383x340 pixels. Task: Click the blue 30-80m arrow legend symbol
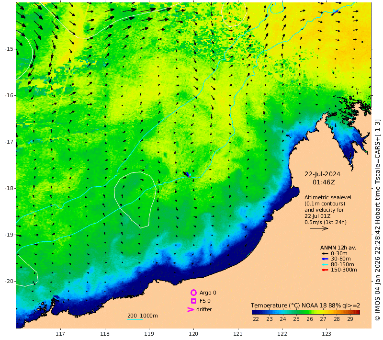pyautogui.click(x=325, y=259)
